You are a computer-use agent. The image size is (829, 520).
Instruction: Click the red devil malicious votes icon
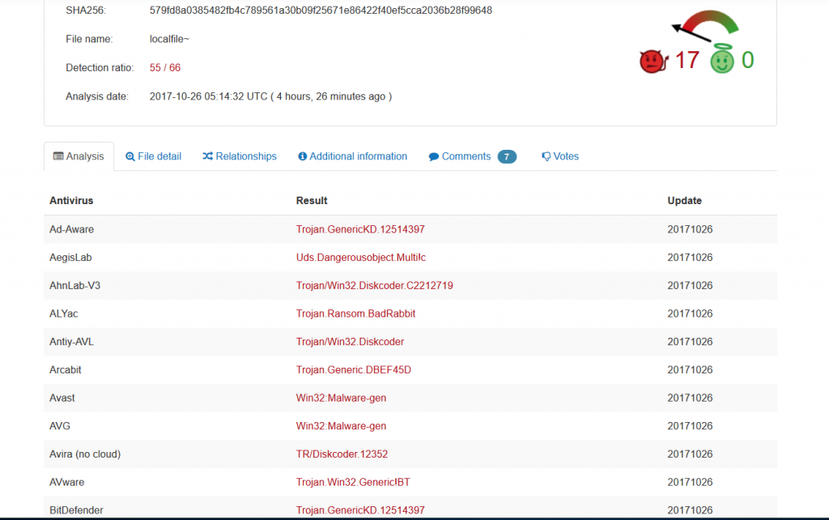pyautogui.click(x=653, y=61)
